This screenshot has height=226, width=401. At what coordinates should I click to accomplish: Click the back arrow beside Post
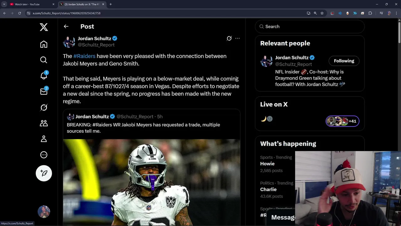tap(66, 26)
